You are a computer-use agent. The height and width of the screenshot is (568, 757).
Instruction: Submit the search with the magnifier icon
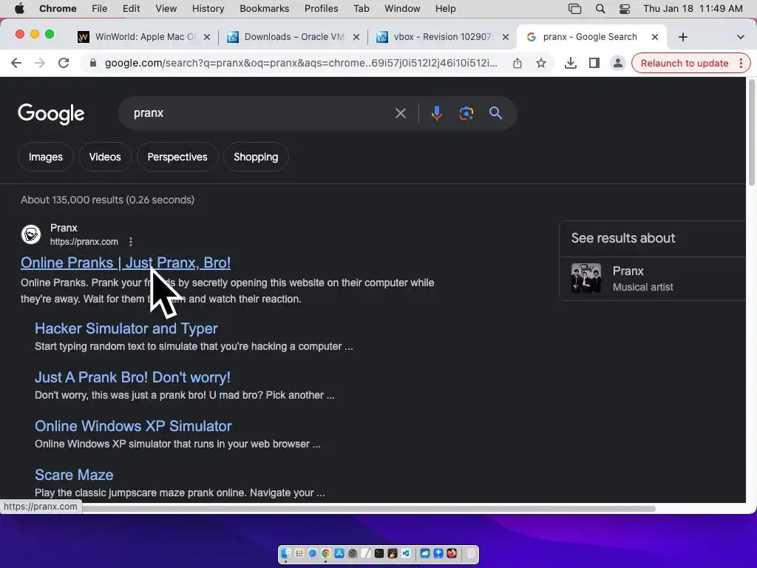tap(495, 113)
